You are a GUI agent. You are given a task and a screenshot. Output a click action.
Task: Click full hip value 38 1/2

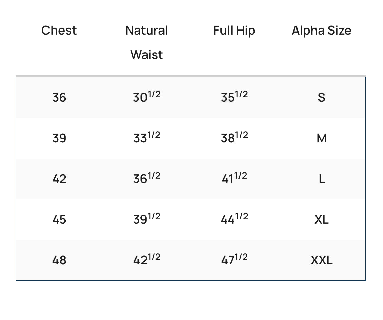(x=234, y=138)
